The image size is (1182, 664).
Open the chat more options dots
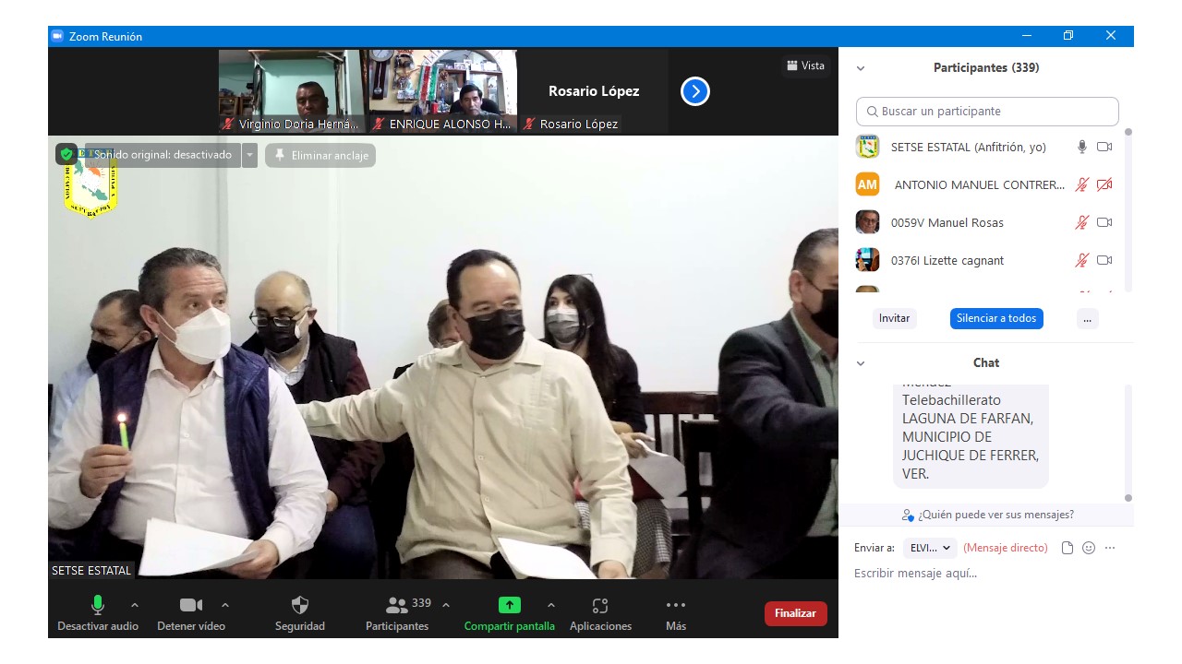tap(1110, 548)
